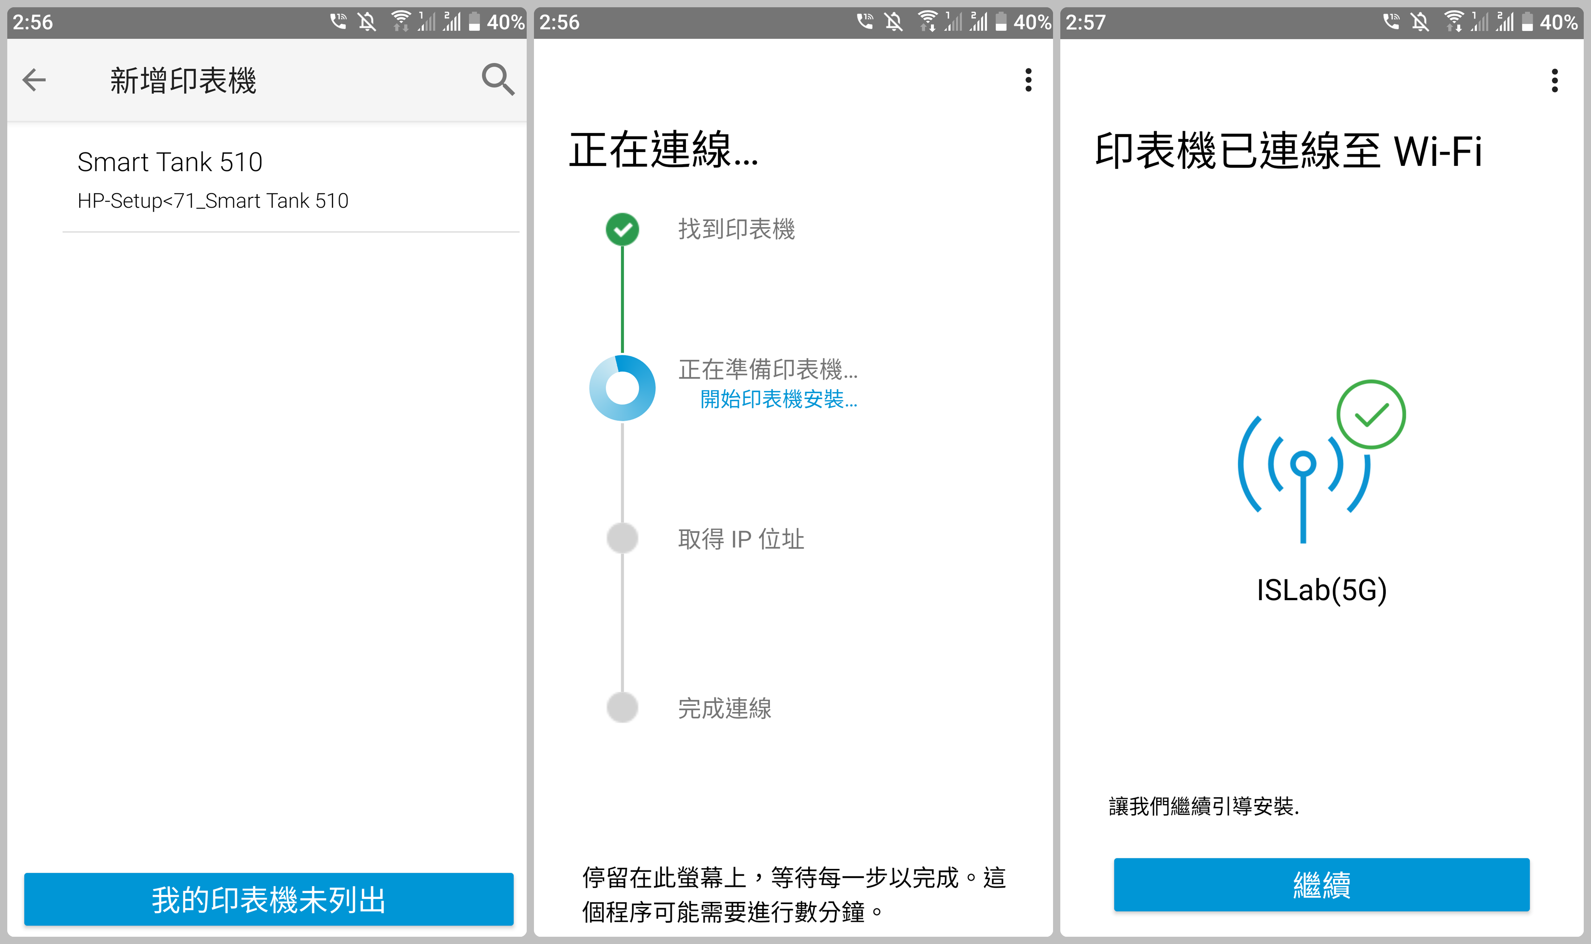Click the battery icon in first status bar

click(x=474, y=22)
